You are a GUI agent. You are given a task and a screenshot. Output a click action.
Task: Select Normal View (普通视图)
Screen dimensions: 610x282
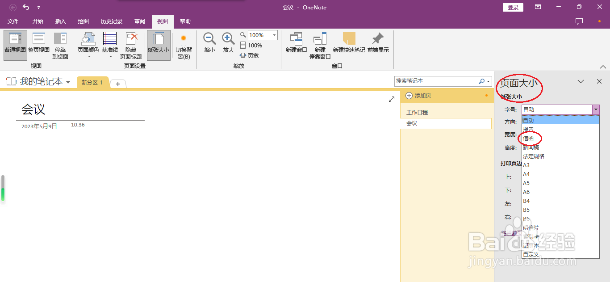(x=15, y=46)
